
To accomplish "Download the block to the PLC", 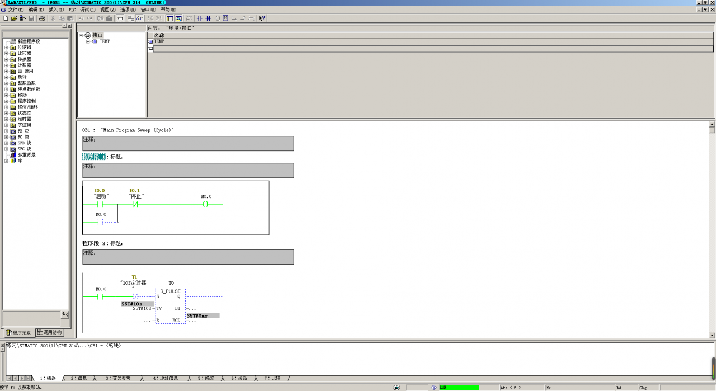I will pyautogui.click(x=109, y=18).
